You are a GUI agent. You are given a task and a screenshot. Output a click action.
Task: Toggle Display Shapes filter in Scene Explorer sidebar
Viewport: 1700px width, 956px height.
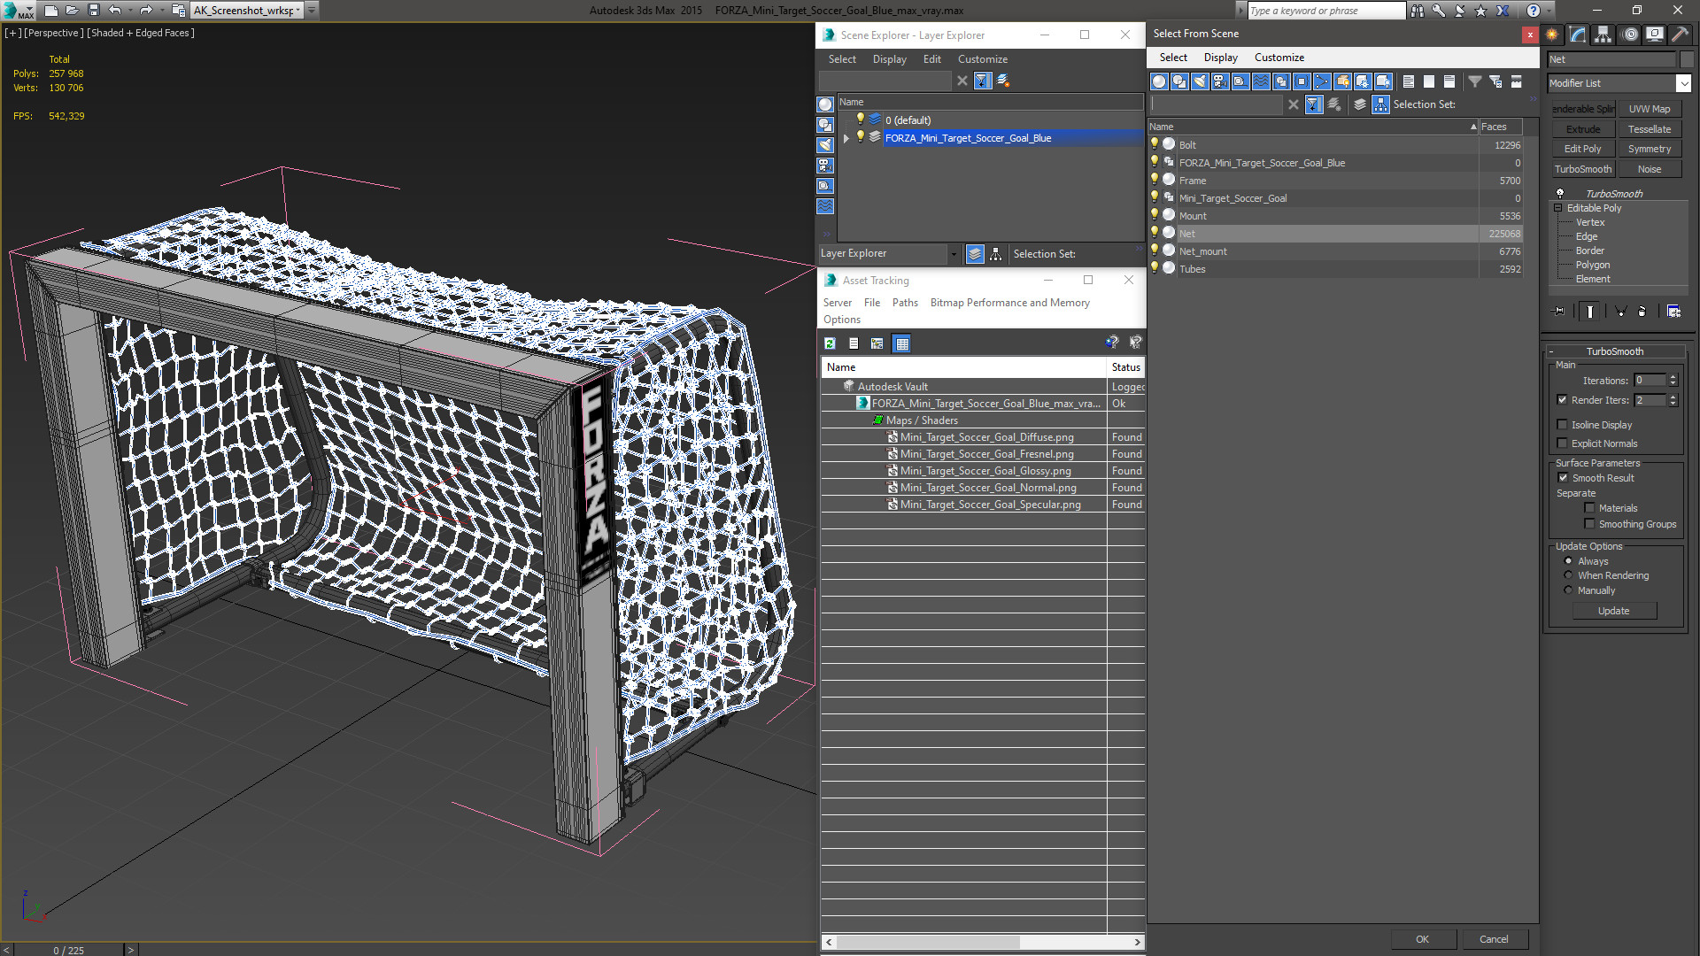(x=825, y=125)
